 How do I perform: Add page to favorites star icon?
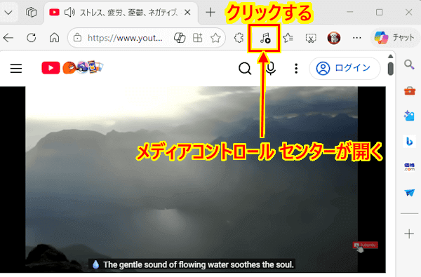point(215,38)
